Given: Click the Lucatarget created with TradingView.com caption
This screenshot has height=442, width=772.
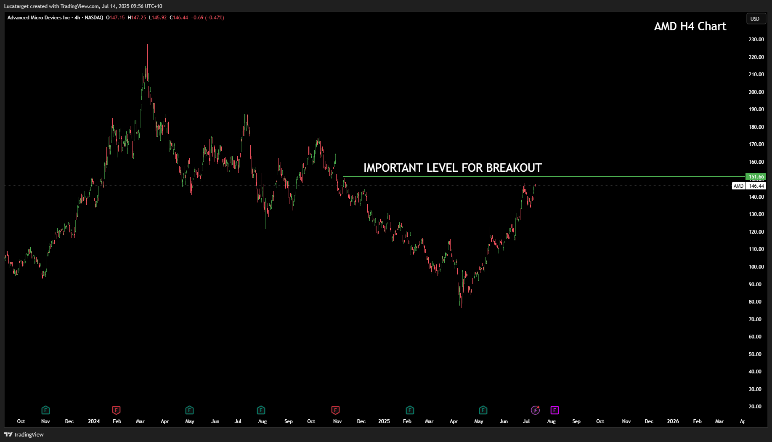Looking at the screenshot, I should pos(83,6).
